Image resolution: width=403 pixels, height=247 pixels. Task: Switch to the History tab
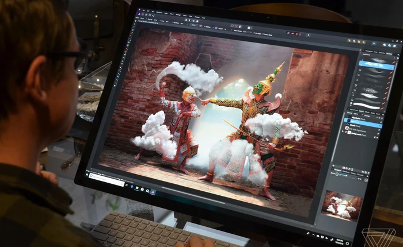coord(353,173)
